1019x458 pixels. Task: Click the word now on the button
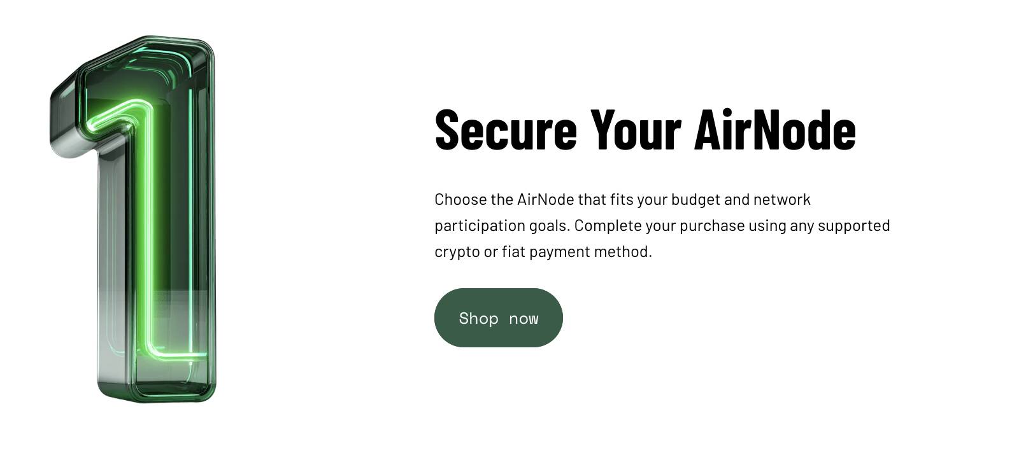524,319
